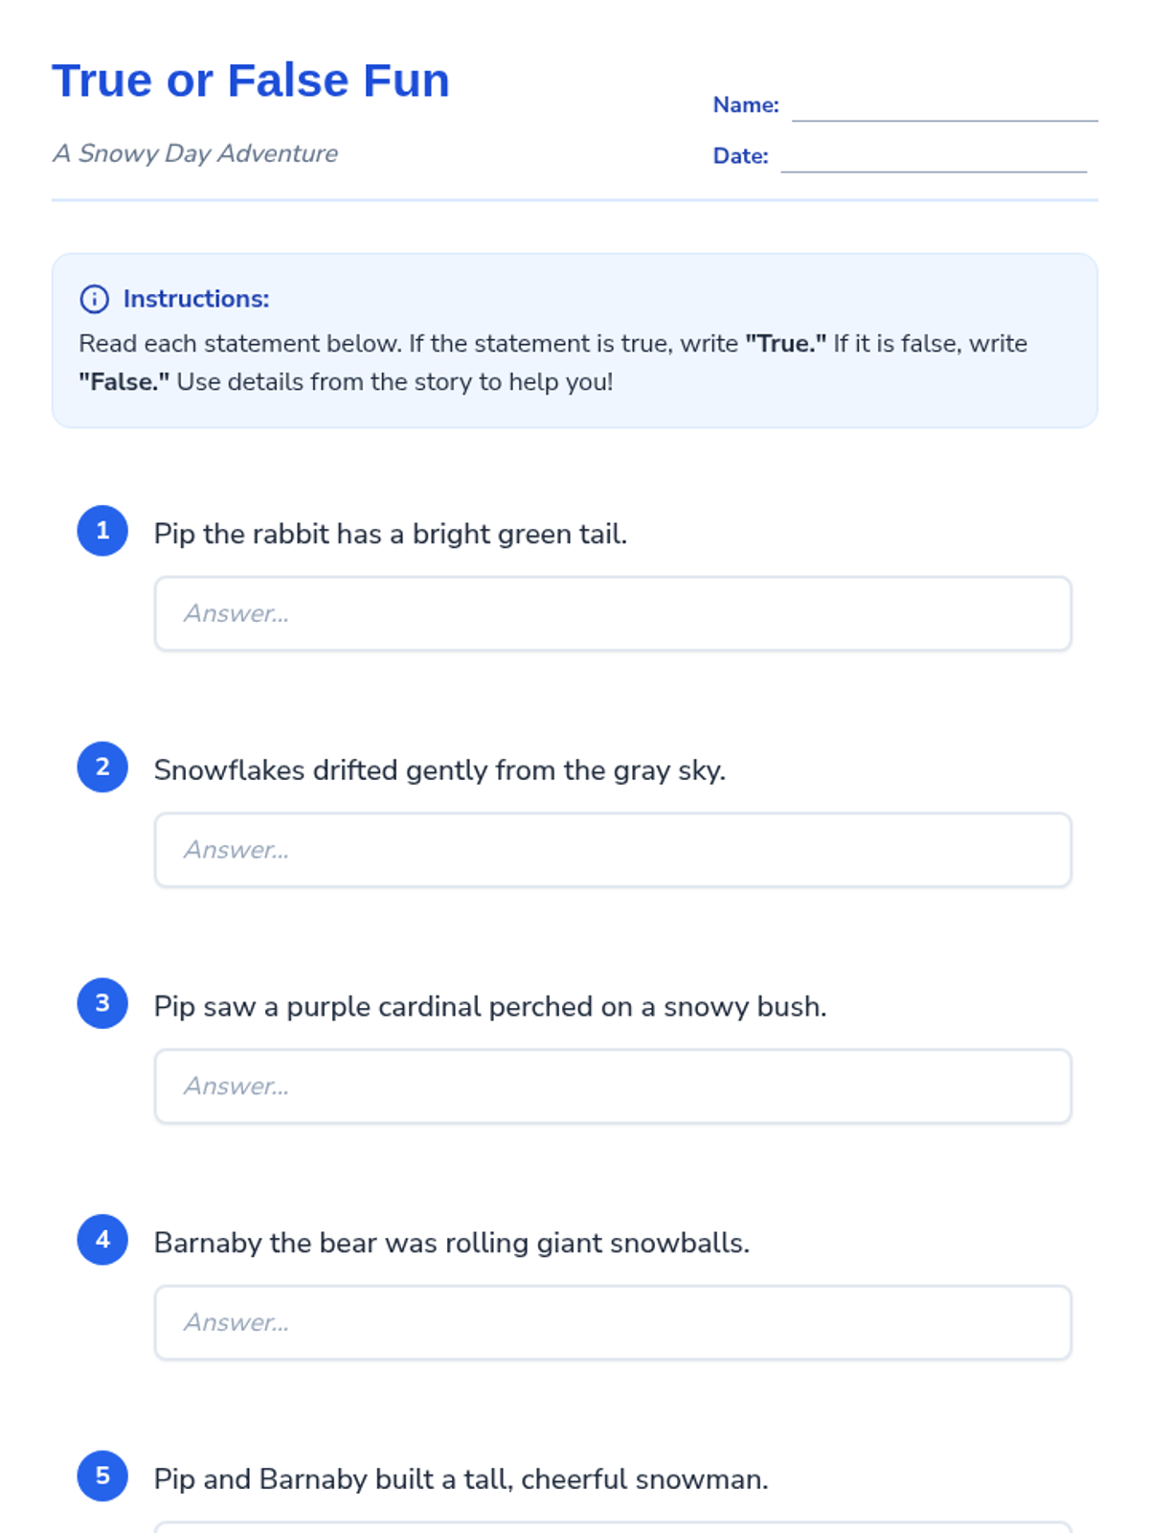Click the statement about building a cheerful snowman
Image resolution: width=1149 pixels, height=1533 pixels.
[461, 1479]
